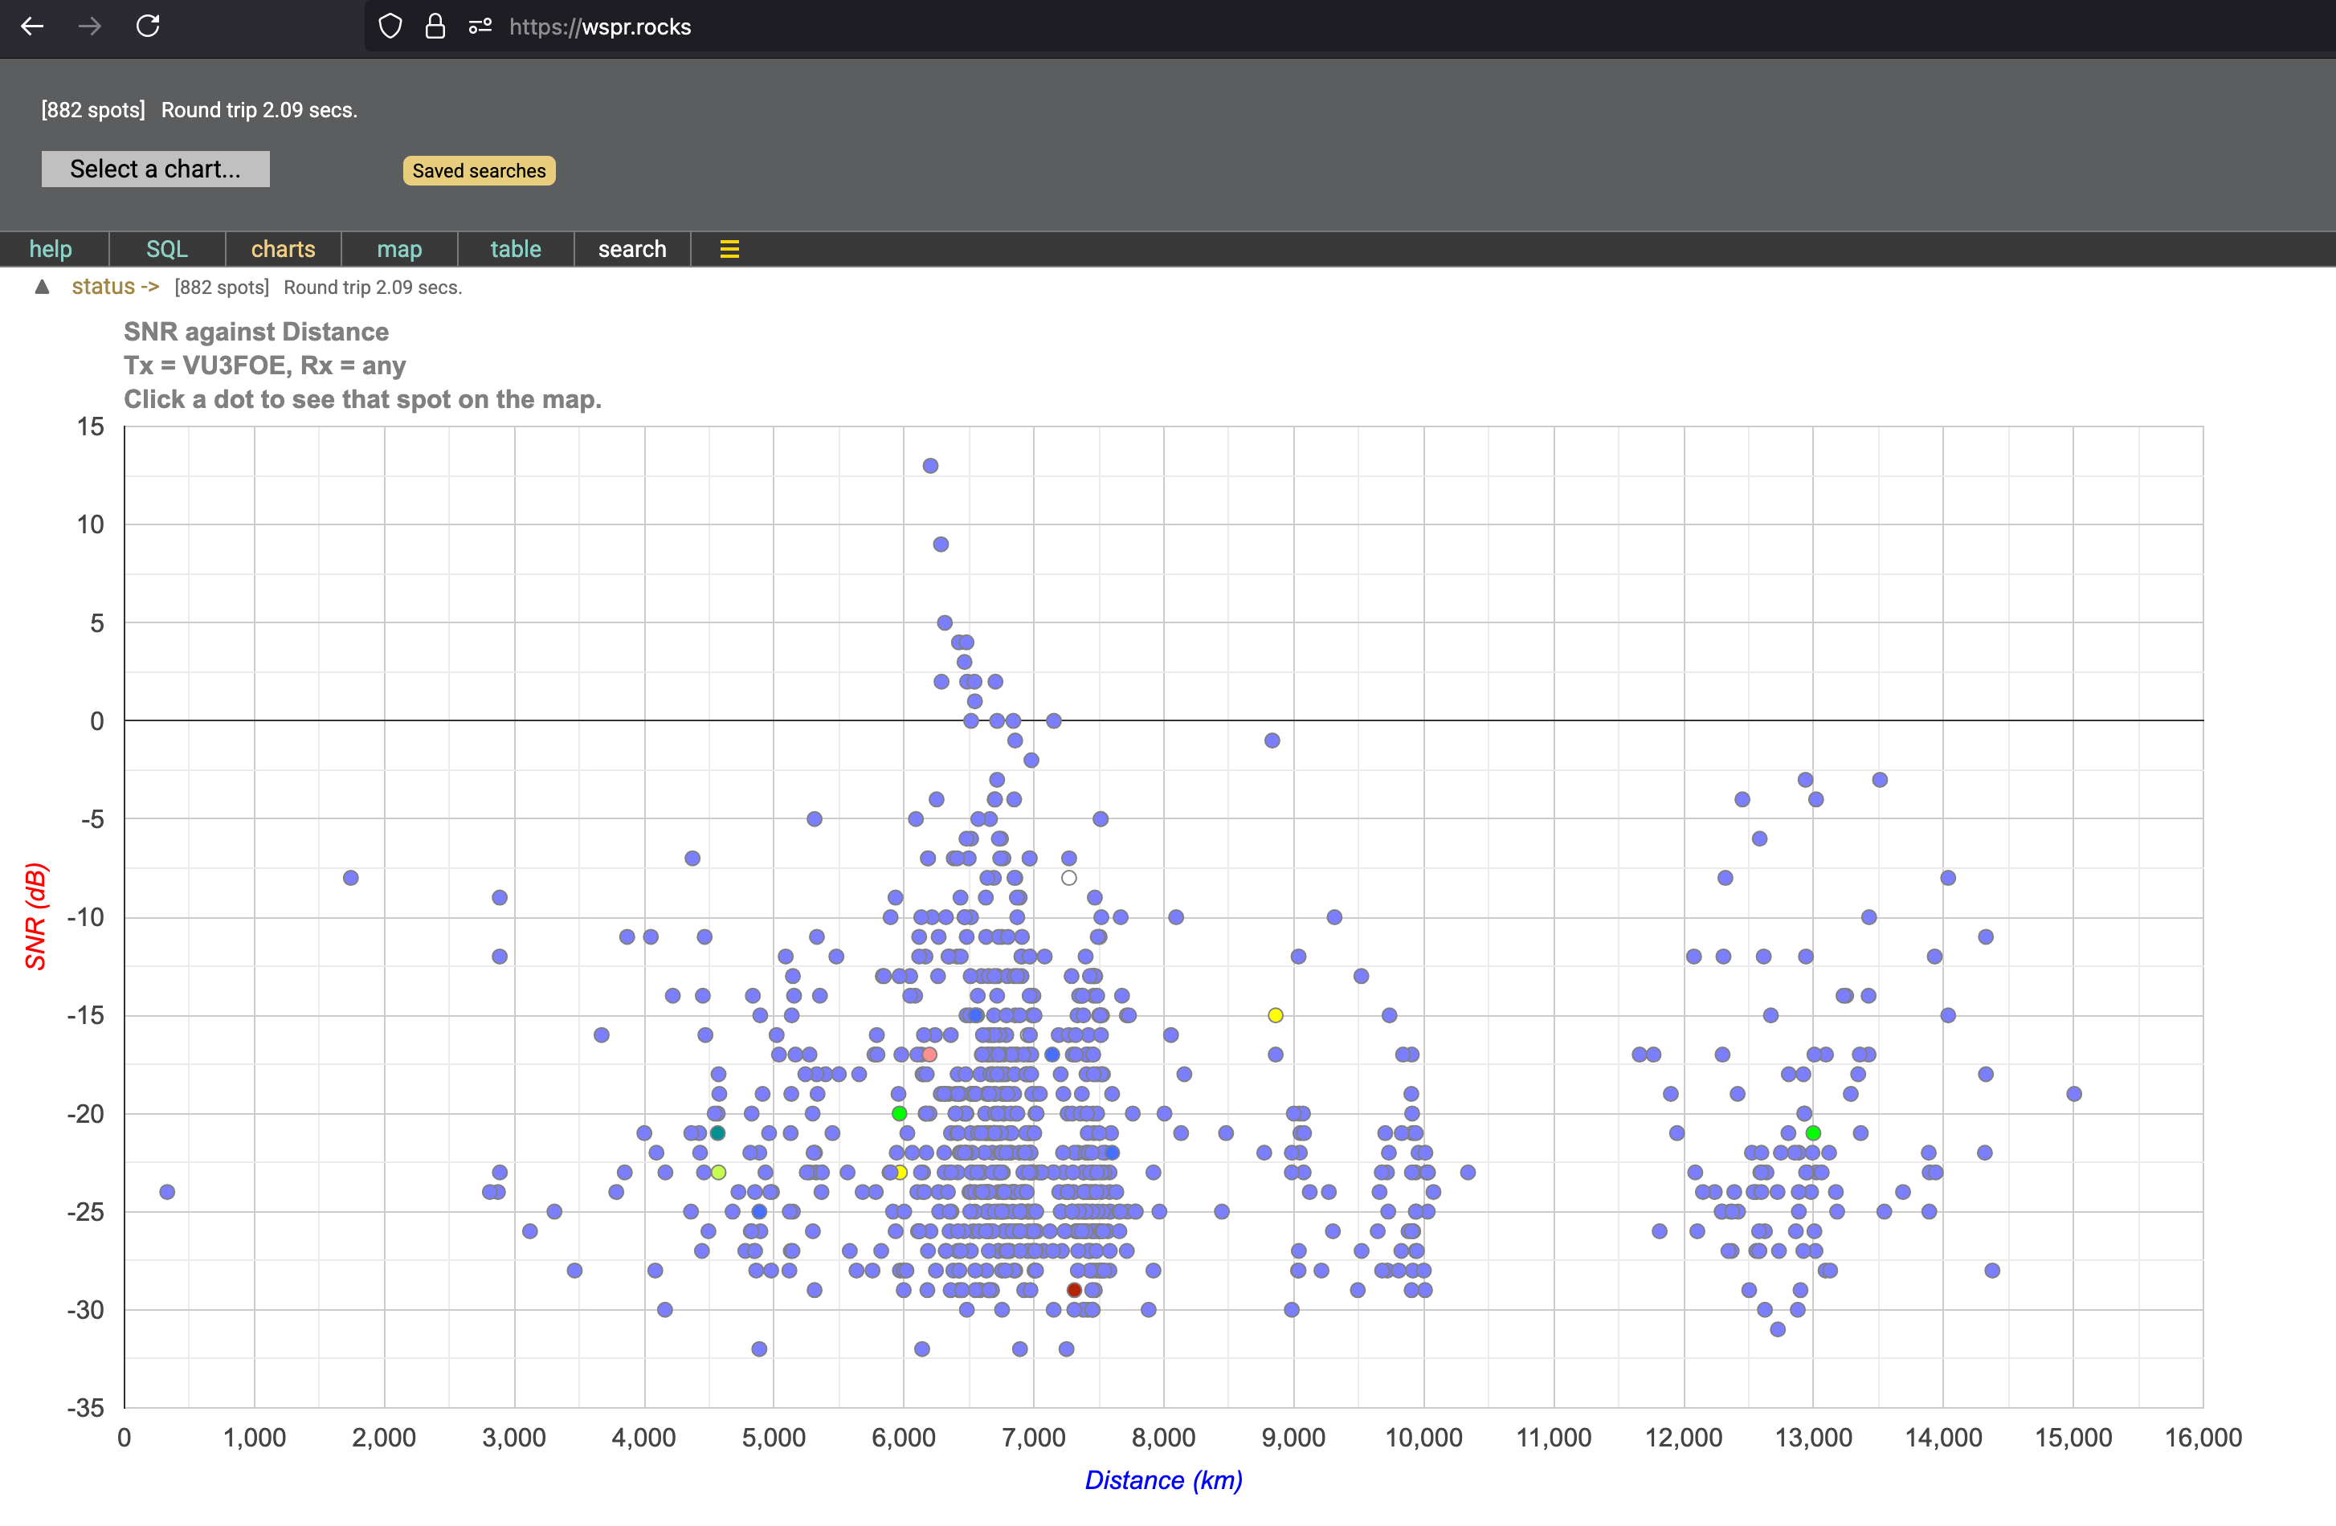Viewport: 2336px width, 1526px height.
Task: Switch to the map tab
Action: point(399,249)
